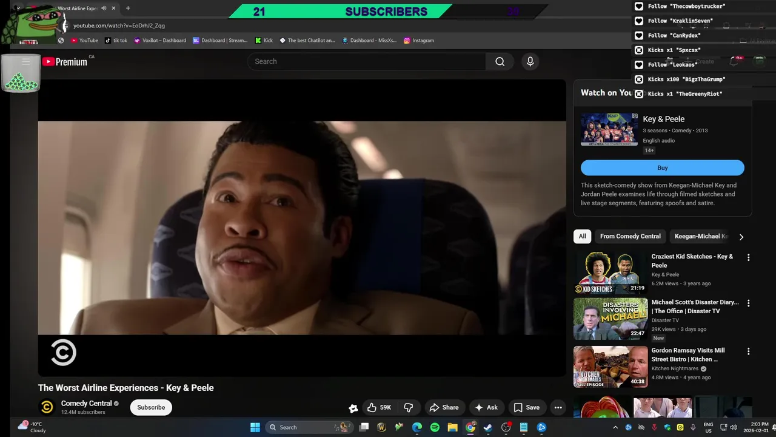Image resolution: width=776 pixels, height=437 pixels.
Task: Open Steam from the taskbar
Action: pos(488,427)
